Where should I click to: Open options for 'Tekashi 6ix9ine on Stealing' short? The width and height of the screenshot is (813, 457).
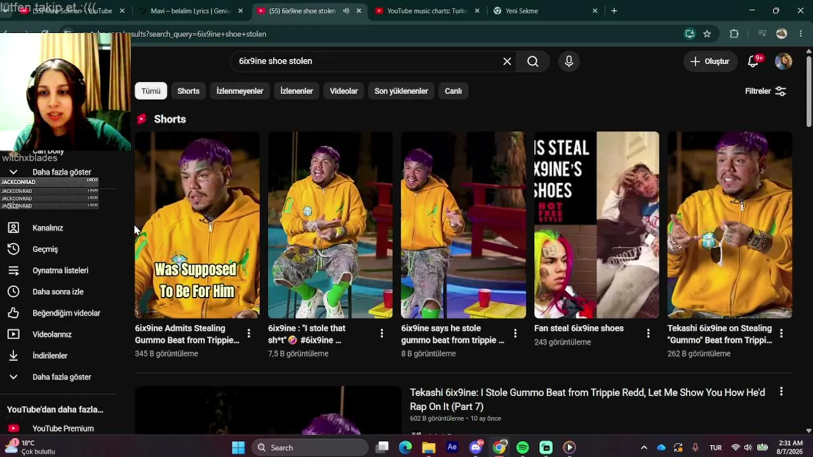tap(781, 333)
